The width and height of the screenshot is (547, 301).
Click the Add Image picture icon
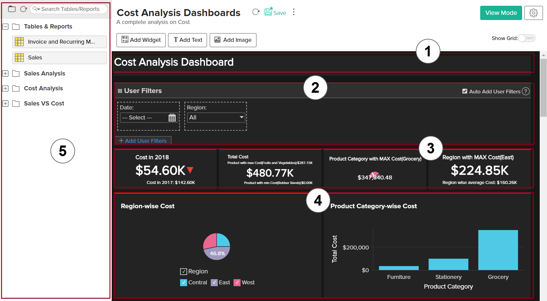(217, 40)
